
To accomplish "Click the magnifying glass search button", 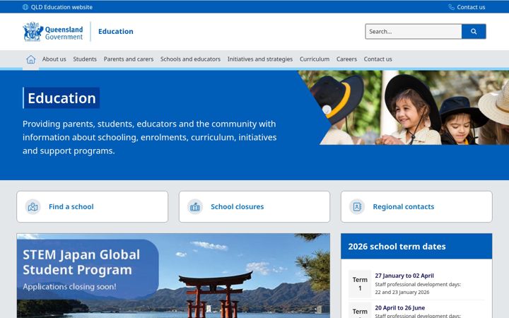I will (474, 32).
